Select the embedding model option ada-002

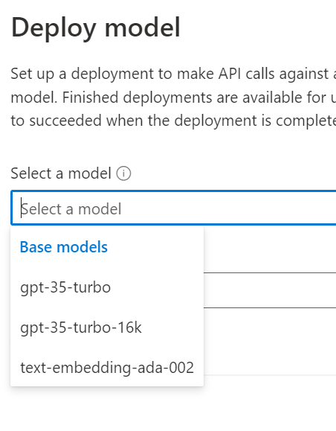point(107,368)
